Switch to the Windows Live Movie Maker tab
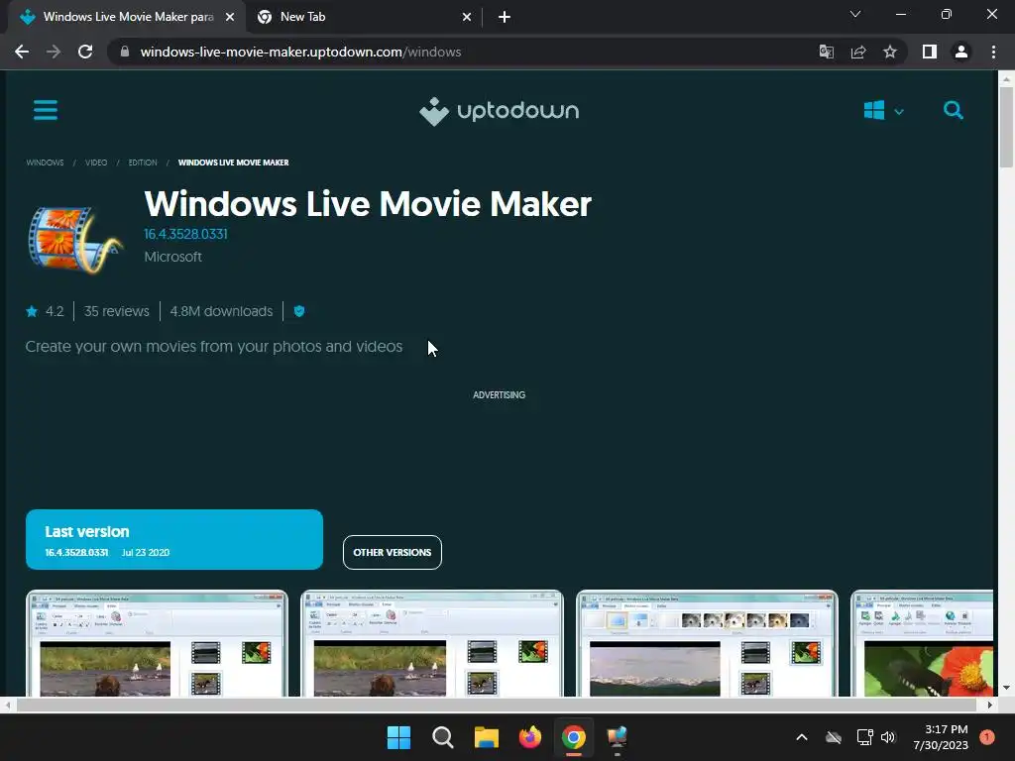The height and width of the screenshot is (761, 1015). (128, 17)
